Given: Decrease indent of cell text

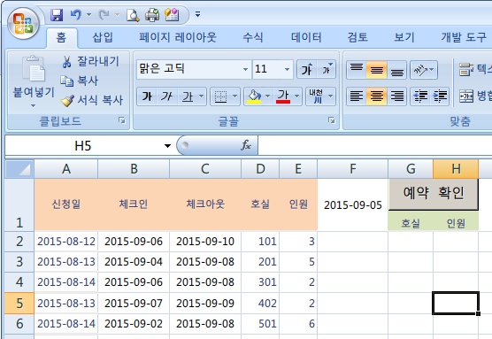Looking at the screenshot, I should [420, 96].
